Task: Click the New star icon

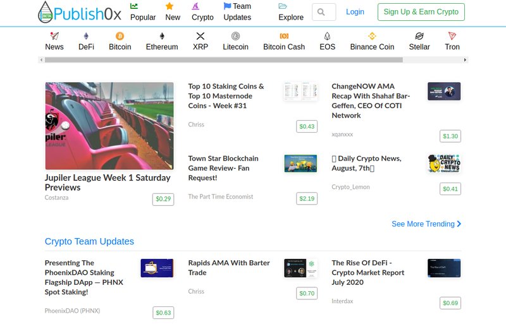Action: tap(170, 6)
